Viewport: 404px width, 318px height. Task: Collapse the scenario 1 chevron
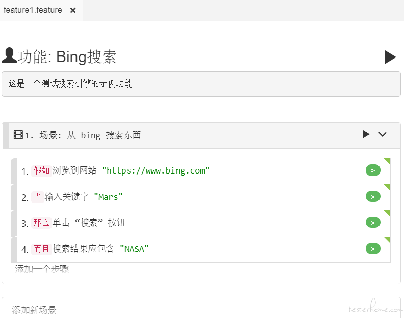click(x=383, y=134)
